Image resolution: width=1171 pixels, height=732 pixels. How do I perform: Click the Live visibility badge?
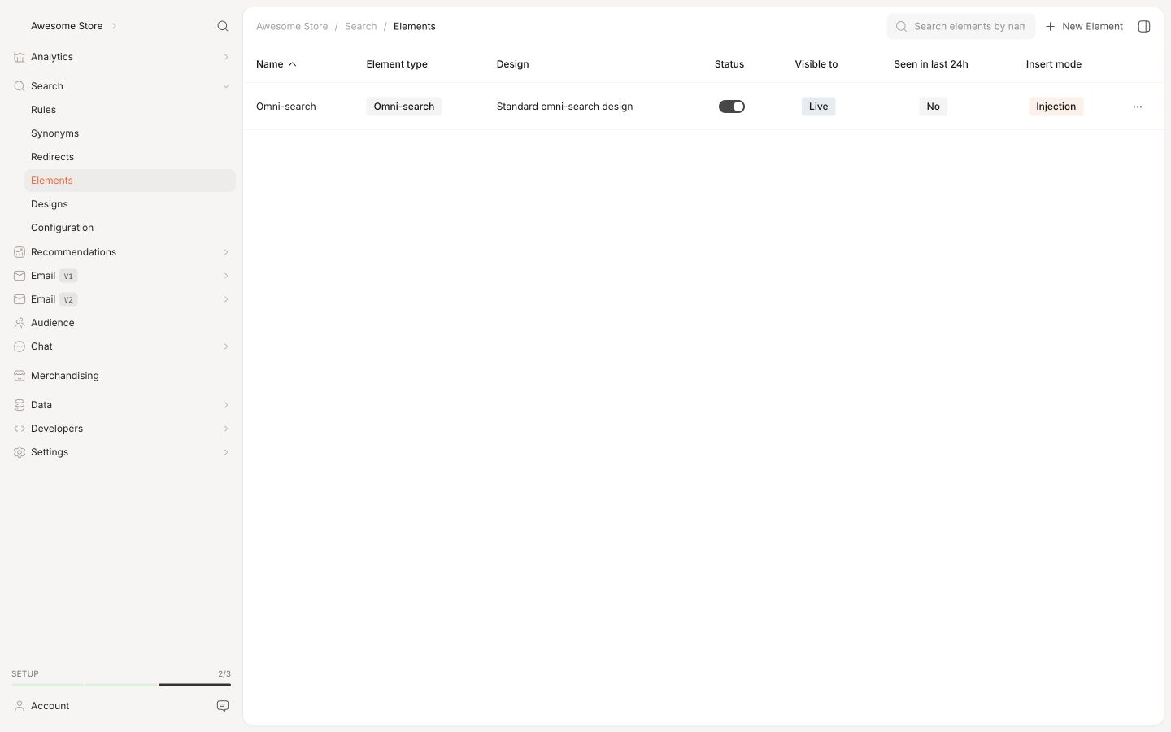click(818, 107)
